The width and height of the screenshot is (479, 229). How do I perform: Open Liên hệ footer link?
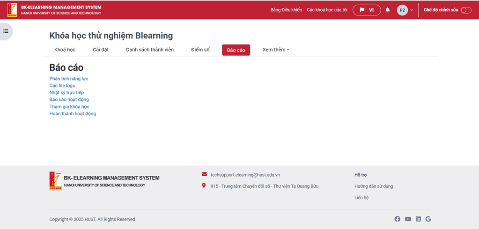point(361,197)
